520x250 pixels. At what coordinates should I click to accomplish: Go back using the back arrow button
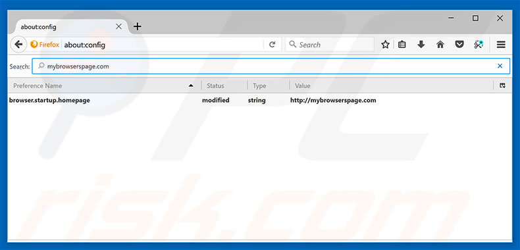18,45
